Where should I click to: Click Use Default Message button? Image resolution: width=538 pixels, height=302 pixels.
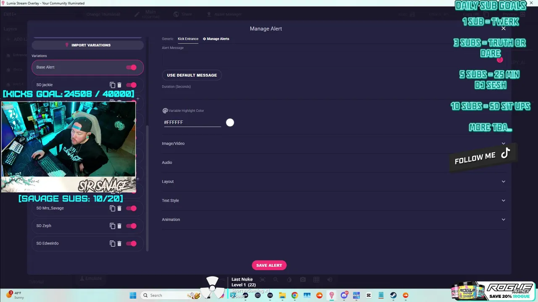click(x=192, y=75)
